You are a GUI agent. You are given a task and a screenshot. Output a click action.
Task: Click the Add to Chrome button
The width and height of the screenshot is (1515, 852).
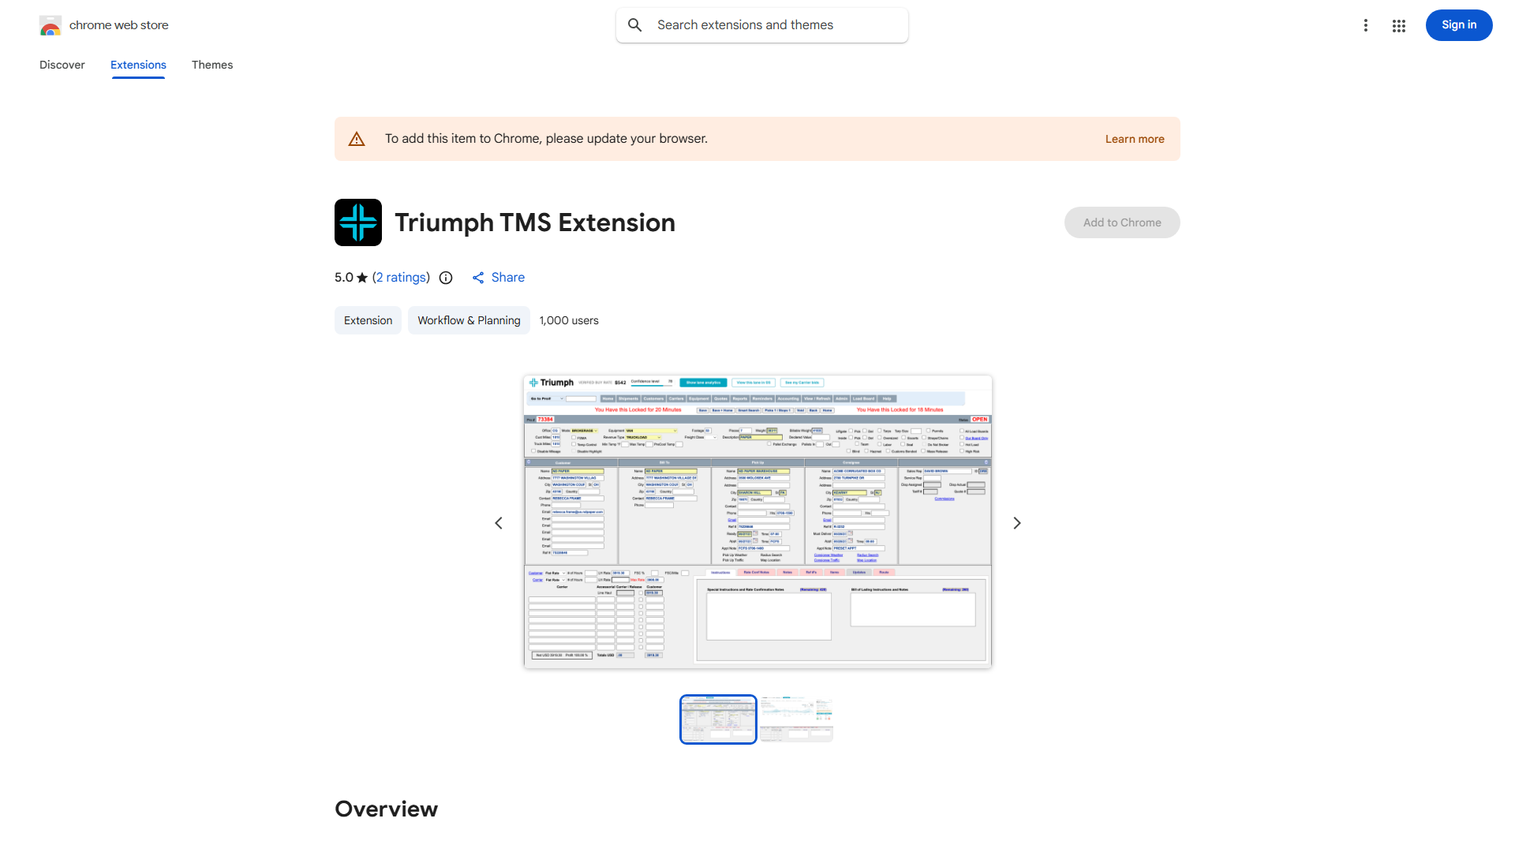(x=1121, y=222)
